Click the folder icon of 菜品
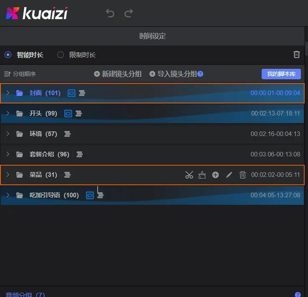Viewport: 308px width, 297px height. (19, 175)
